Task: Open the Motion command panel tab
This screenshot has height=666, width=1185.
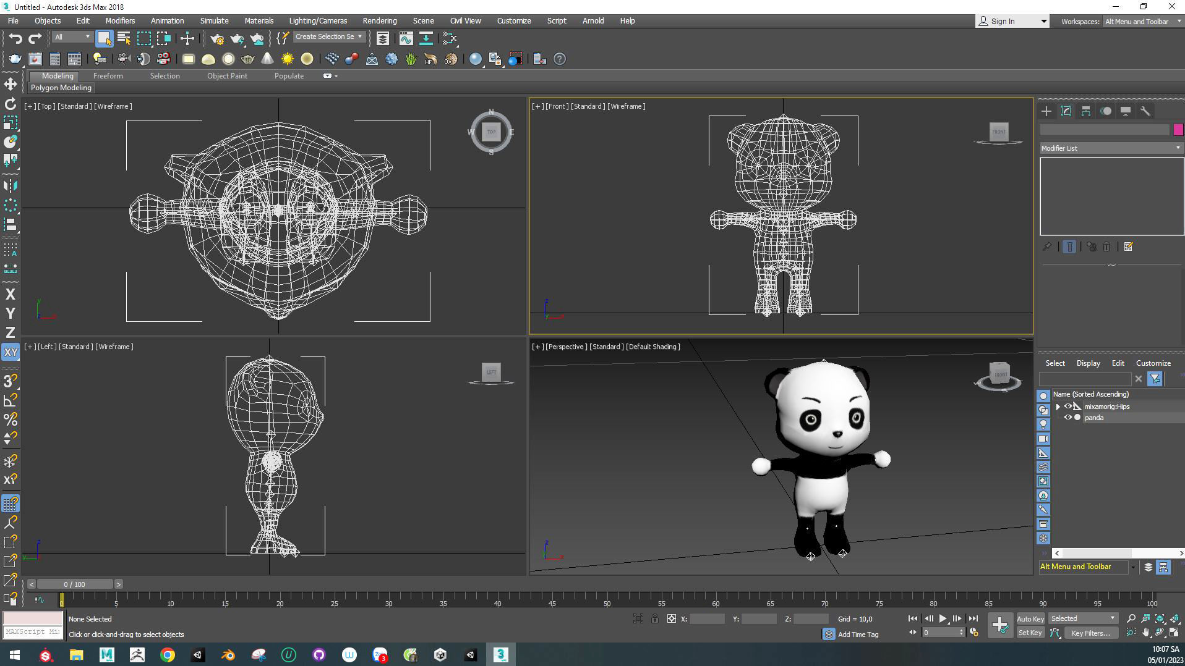Action: pyautogui.click(x=1106, y=111)
